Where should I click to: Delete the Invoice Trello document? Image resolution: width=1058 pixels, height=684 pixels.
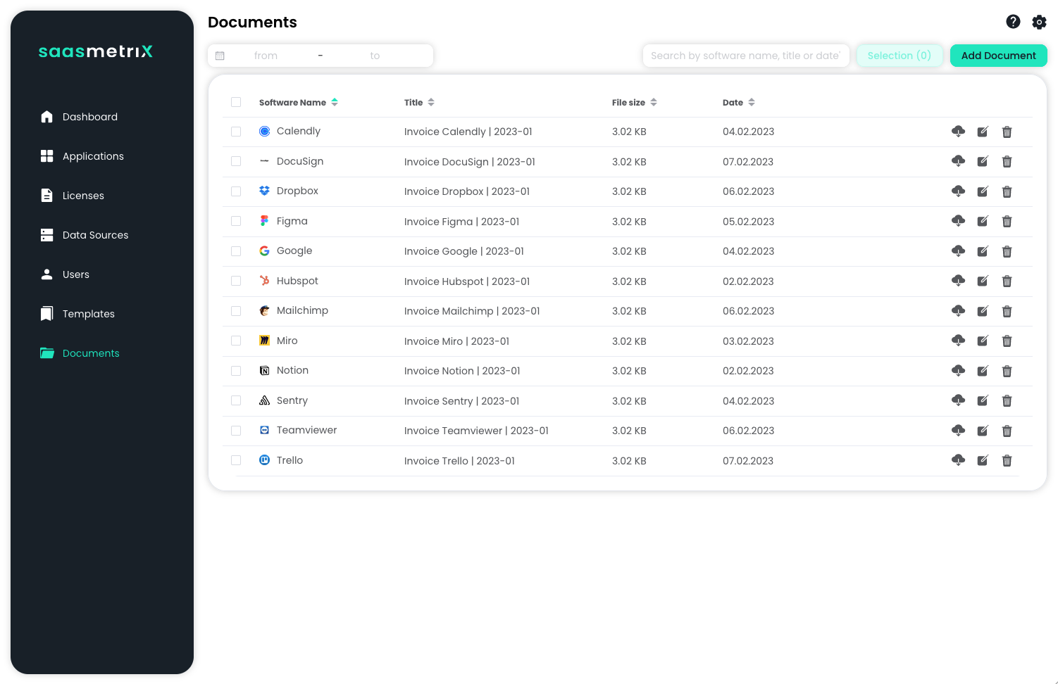tap(1007, 460)
